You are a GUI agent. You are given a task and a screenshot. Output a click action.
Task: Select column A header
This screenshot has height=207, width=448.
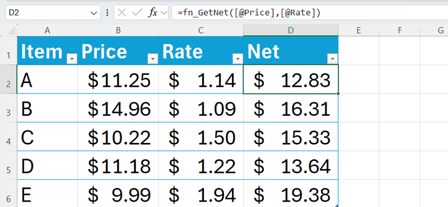click(47, 30)
